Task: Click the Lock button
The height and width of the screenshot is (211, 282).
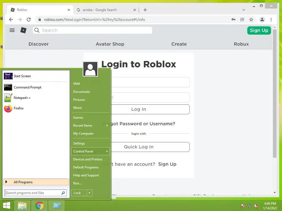Action: point(79,193)
